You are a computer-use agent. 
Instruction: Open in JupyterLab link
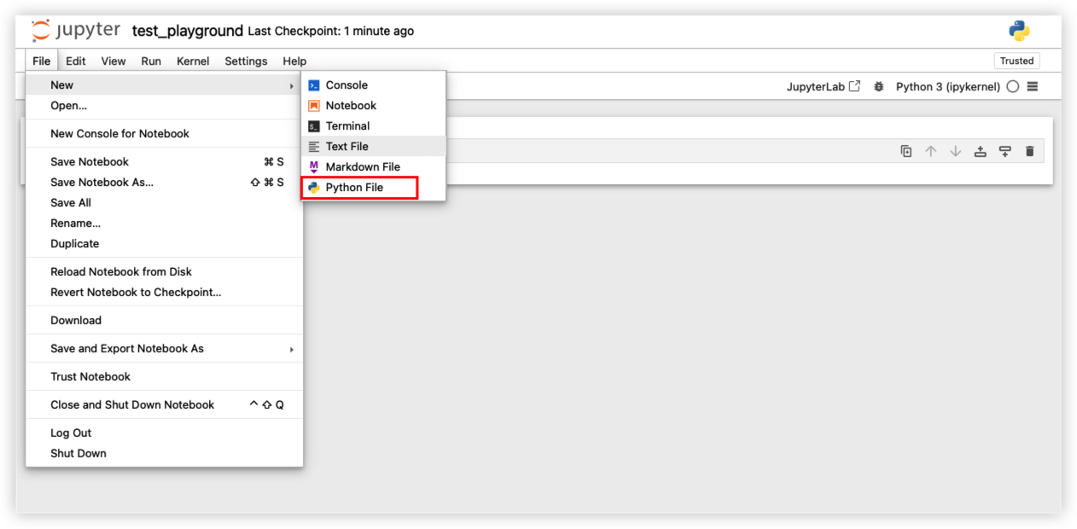point(823,86)
